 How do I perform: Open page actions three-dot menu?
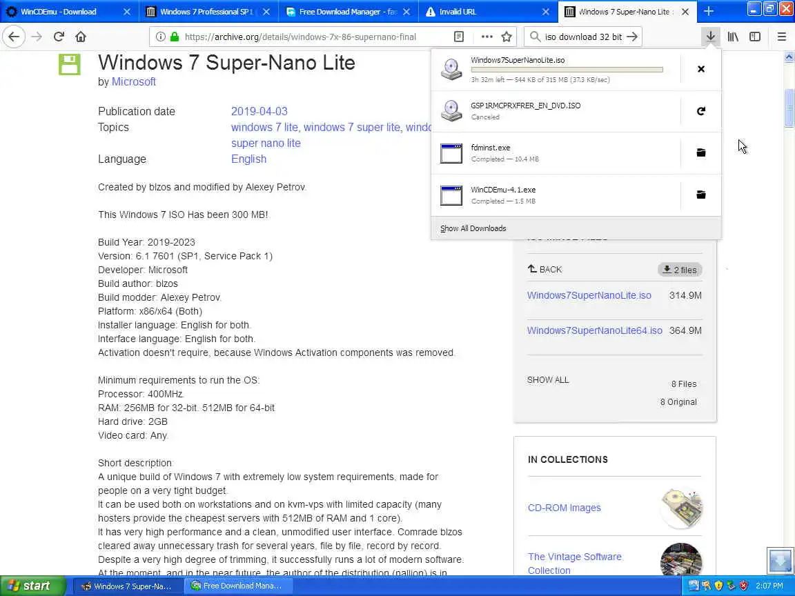(x=487, y=37)
